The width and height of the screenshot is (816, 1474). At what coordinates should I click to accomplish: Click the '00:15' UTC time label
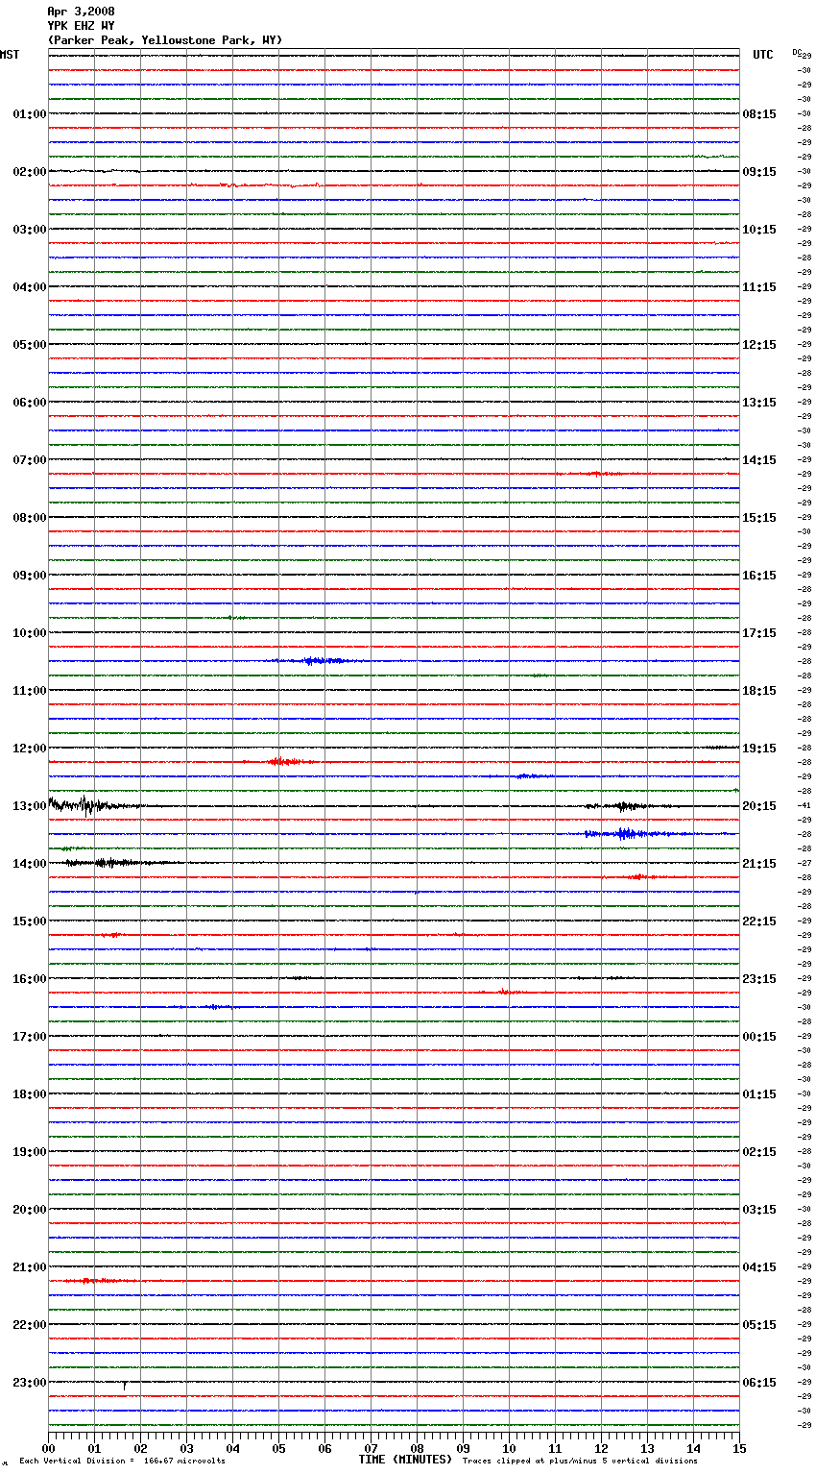pyautogui.click(x=759, y=1037)
